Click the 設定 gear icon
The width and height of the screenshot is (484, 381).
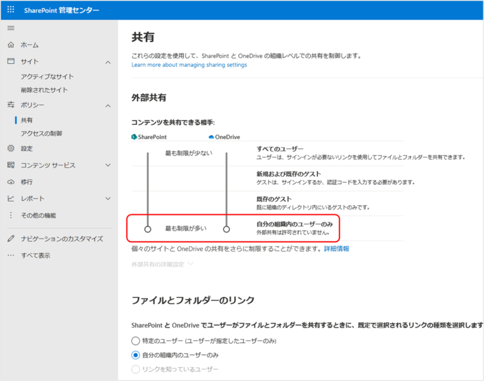tap(10, 149)
